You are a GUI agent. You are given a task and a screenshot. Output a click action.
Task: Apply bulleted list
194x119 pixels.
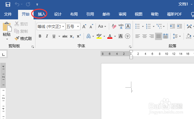137,26
